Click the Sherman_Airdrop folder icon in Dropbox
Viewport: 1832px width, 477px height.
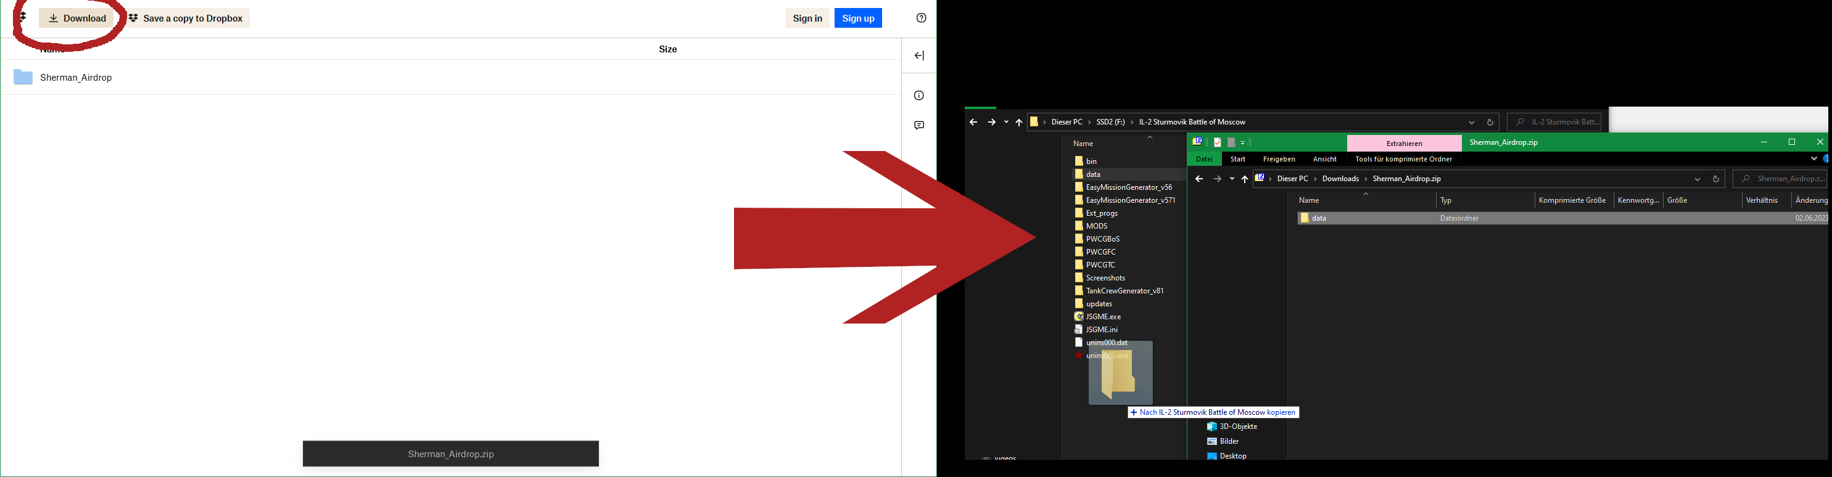[23, 77]
